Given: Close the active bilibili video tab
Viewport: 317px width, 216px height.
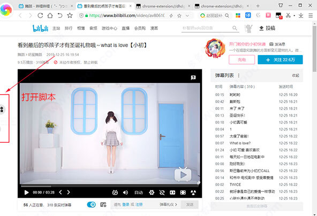Looking at the screenshot, I should point(131,6).
